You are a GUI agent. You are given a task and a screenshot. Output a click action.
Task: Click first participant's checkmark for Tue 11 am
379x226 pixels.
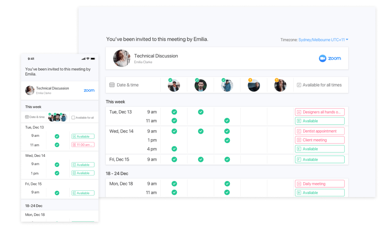click(x=174, y=120)
